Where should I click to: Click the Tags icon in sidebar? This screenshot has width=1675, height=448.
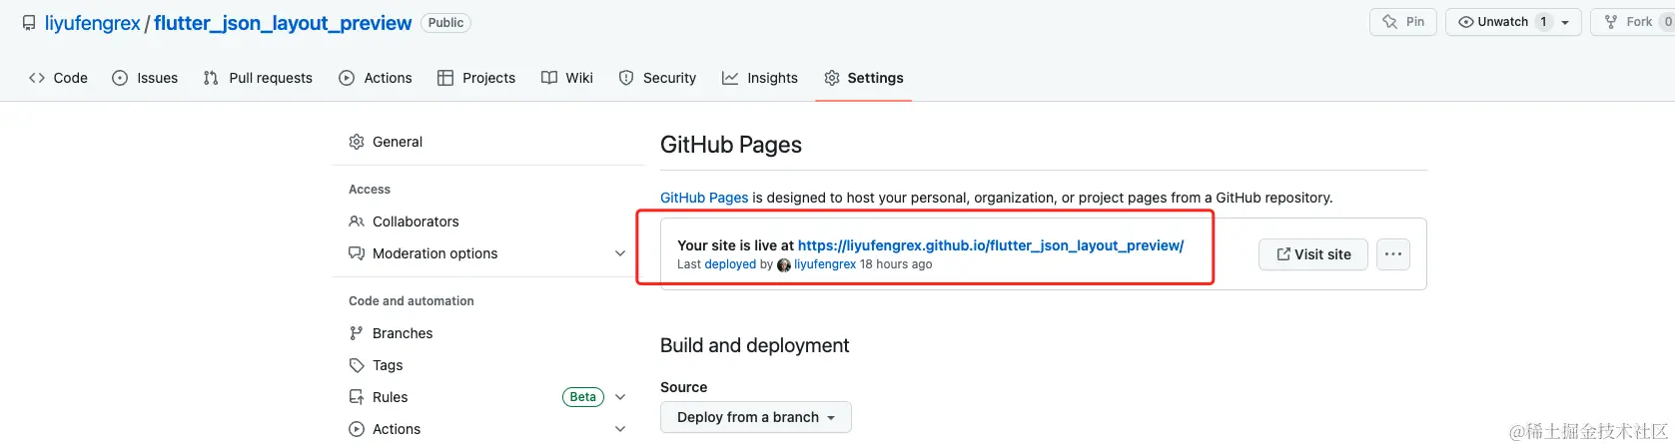[x=357, y=365]
